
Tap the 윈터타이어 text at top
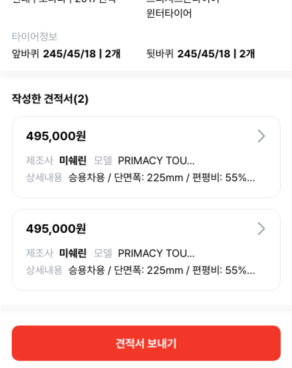tap(169, 13)
